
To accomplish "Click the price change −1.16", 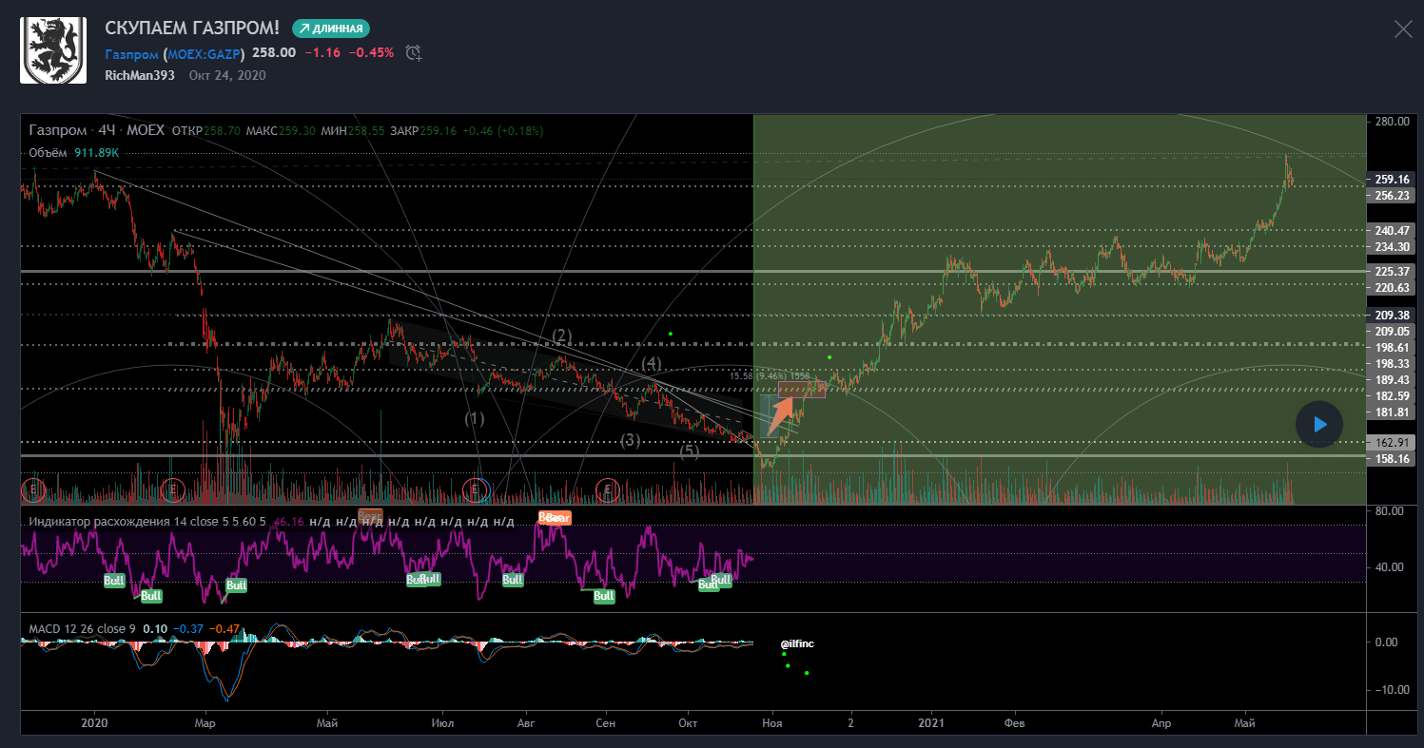I will point(322,53).
